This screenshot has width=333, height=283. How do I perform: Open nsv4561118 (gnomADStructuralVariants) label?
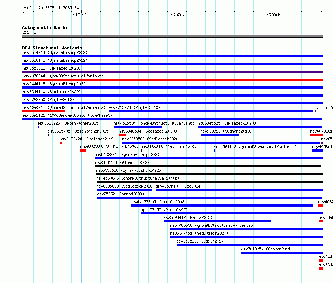[x=255, y=147]
